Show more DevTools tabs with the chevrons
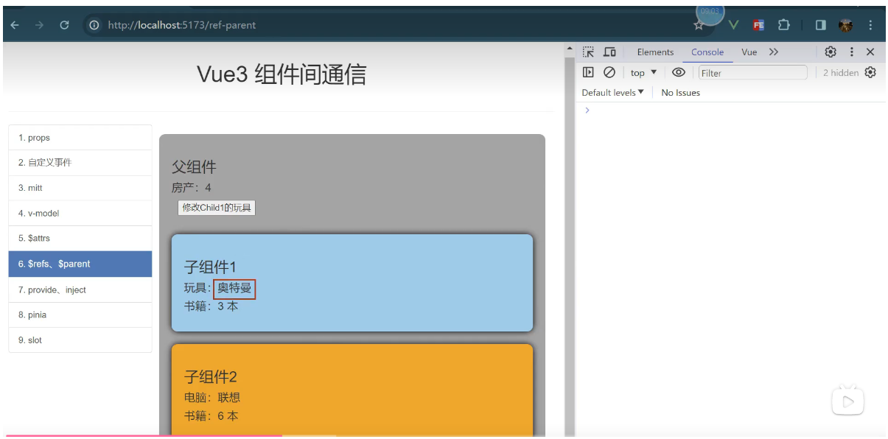The height and width of the screenshot is (439, 888). [x=773, y=52]
